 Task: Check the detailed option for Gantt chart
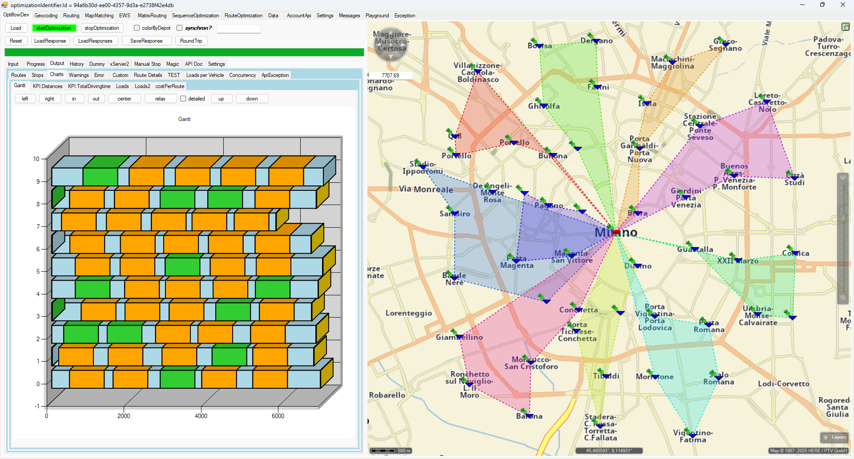(183, 99)
